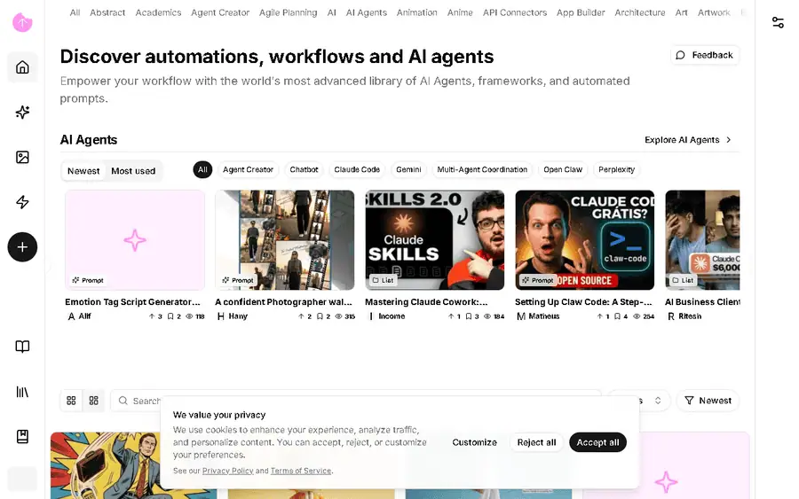The height and width of the screenshot is (499, 799).
Task: Open the Home icon in sidebar
Action: pyautogui.click(x=22, y=67)
